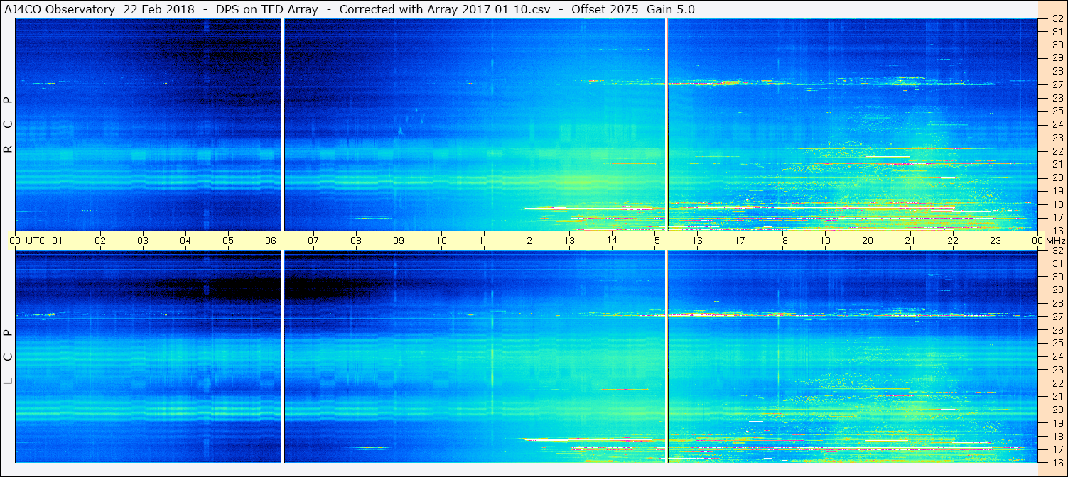Click 24 MHz tick on lower frequency scale
Viewport: 1068px width, 477px height.
click(1057, 356)
